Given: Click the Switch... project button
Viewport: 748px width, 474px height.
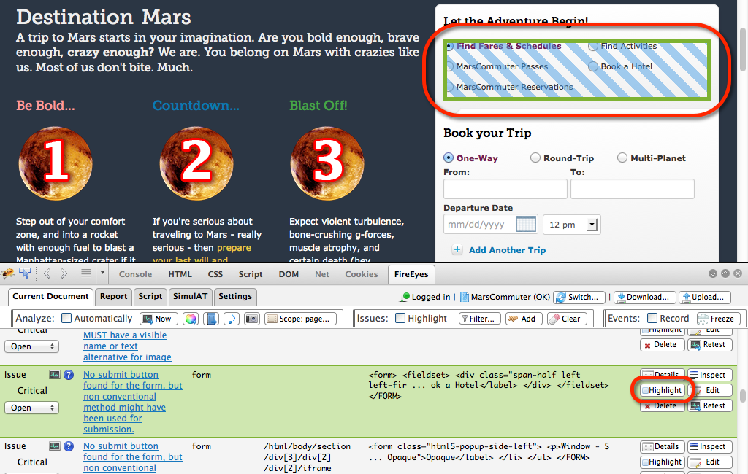Looking at the screenshot, I should (579, 298).
